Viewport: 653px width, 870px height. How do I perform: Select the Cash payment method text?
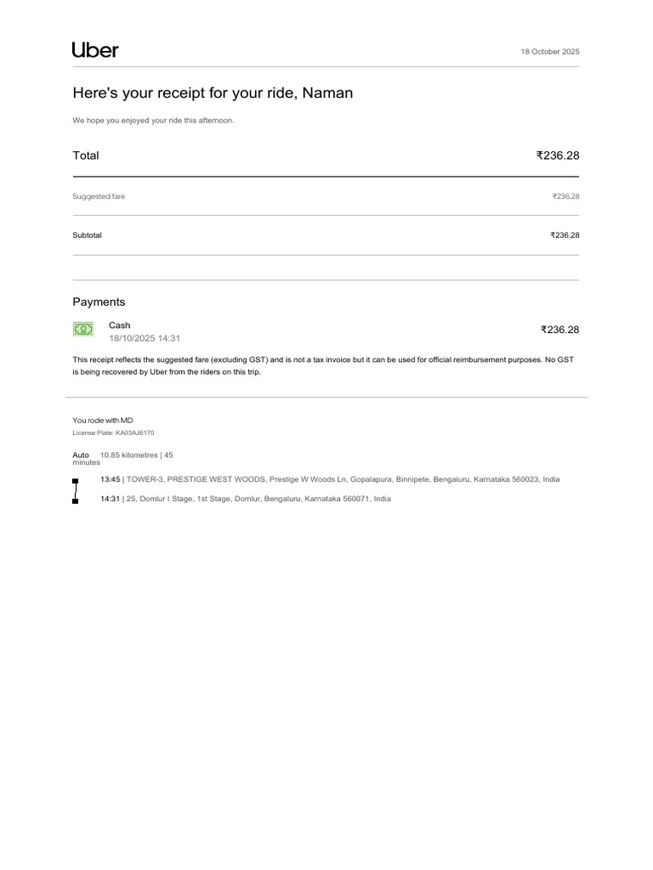coord(119,325)
